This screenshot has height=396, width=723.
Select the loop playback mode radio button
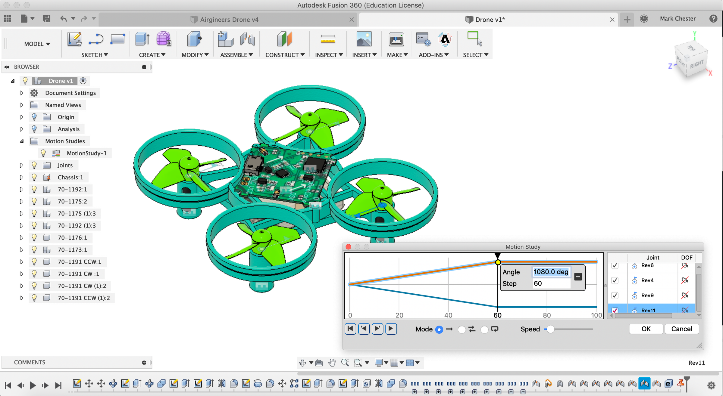[x=484, y=329]
